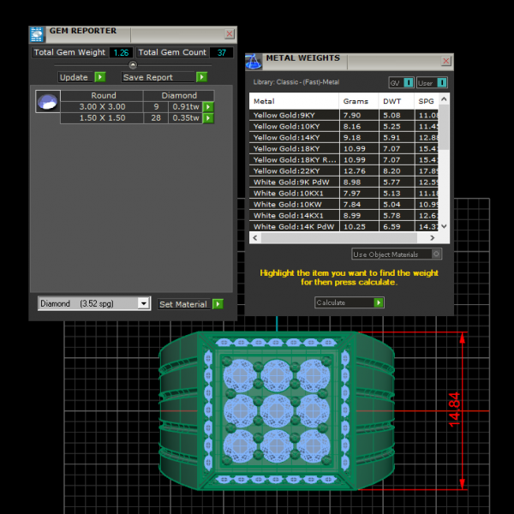Click the Metal Weights scale icon

[x=254, y=62]
